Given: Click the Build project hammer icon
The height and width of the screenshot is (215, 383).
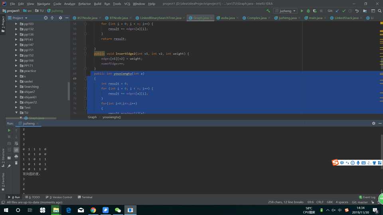Looking at the screenshot, I should tap(268, 11).
